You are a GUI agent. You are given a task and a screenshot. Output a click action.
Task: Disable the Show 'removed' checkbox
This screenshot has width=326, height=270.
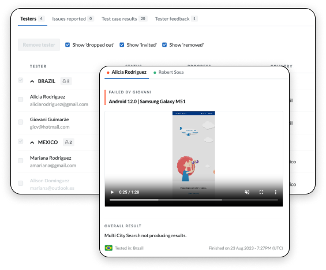pos(164,44)
